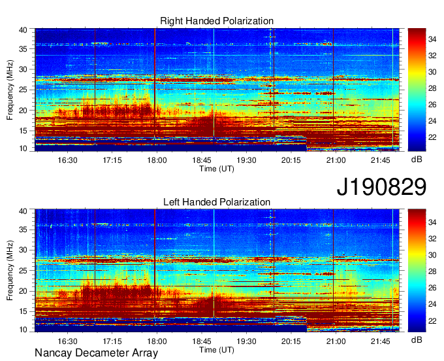444x361 pixels.
Task: Click the 16:30 tick on the Left Handed time axis
Action: coord(67,341)
